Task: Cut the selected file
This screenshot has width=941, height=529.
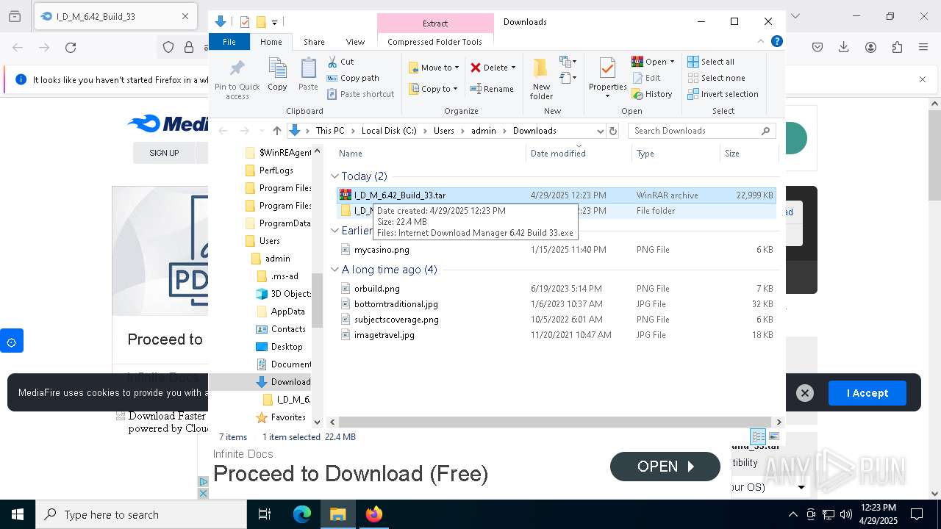Action: pos(340,62)
